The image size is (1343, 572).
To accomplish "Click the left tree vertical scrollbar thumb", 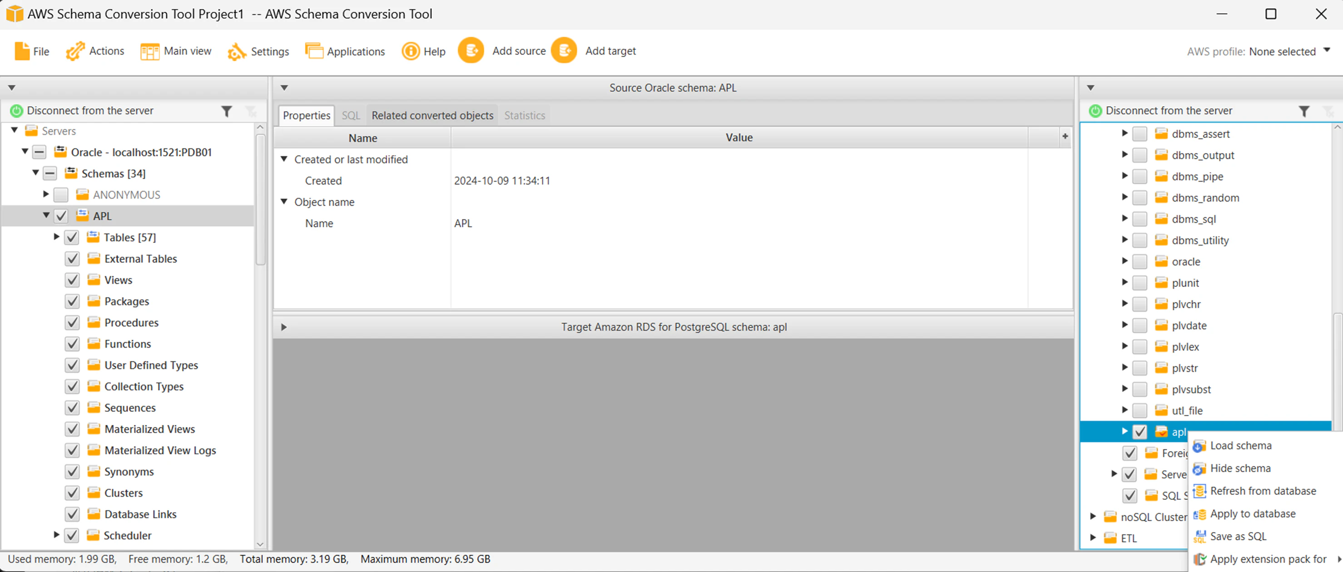I will 261,200.
